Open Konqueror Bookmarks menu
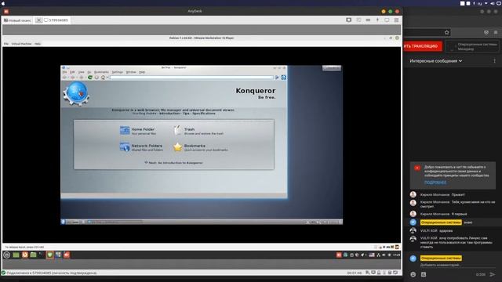 pos(101,72)
